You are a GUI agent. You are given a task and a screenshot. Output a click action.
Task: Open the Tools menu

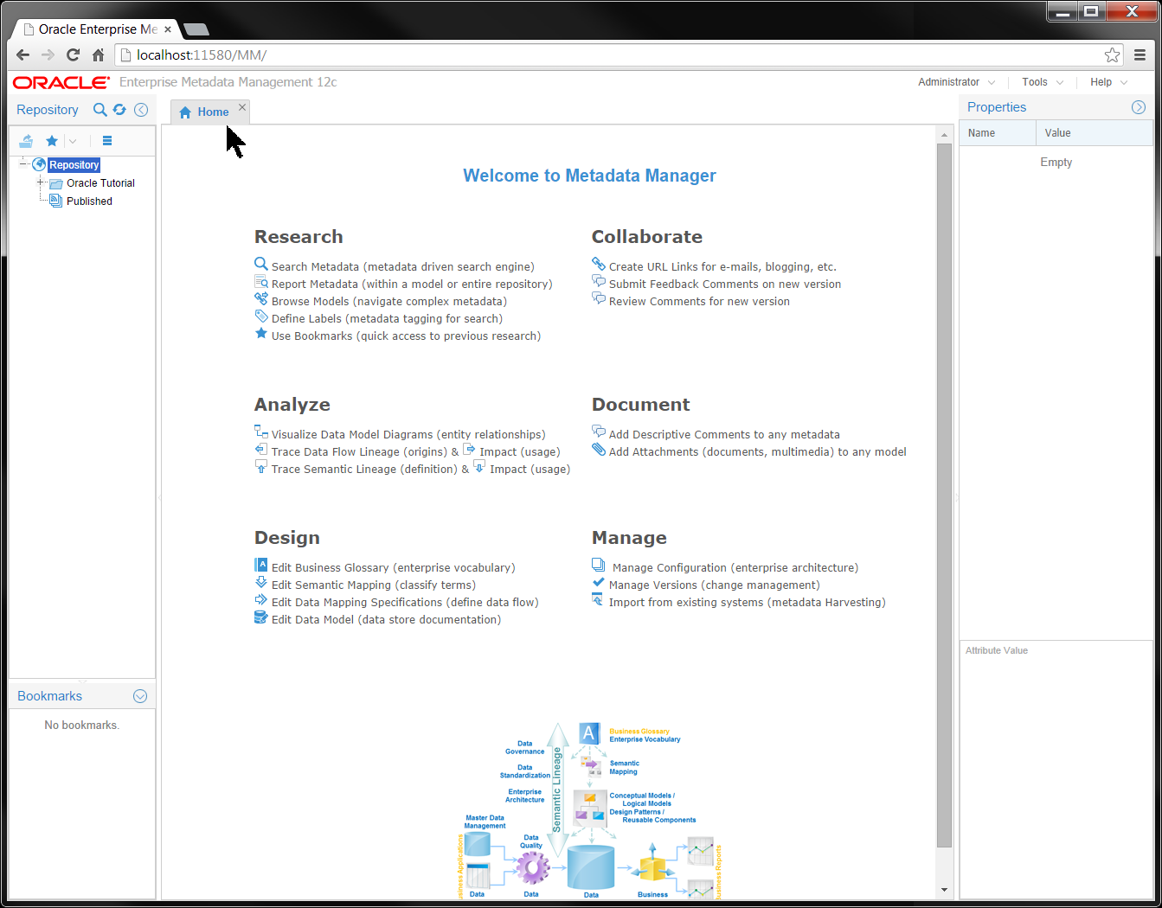(1043, 82)
